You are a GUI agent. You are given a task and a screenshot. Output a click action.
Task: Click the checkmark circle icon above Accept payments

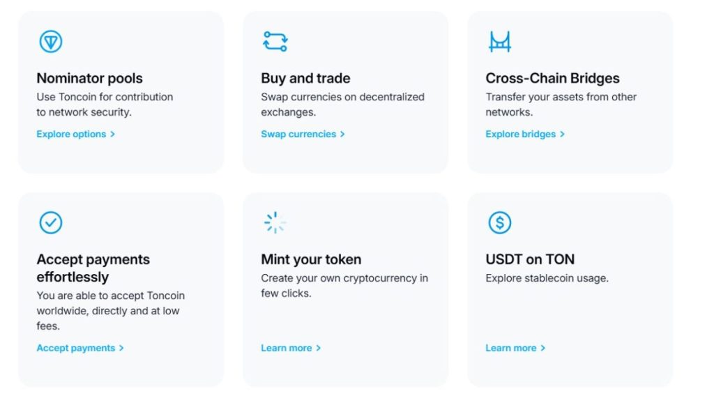50,222
